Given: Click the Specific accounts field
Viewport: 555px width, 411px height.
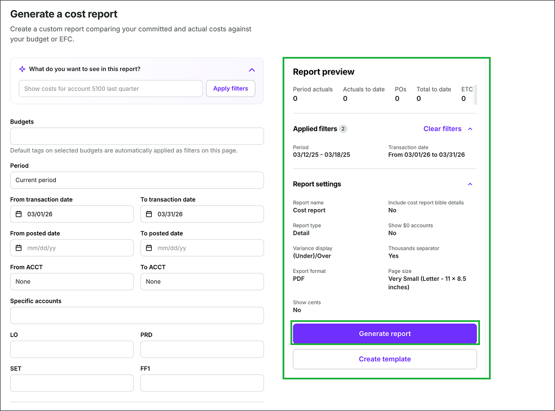Looking at the screenshot, I should click(137, 316).
